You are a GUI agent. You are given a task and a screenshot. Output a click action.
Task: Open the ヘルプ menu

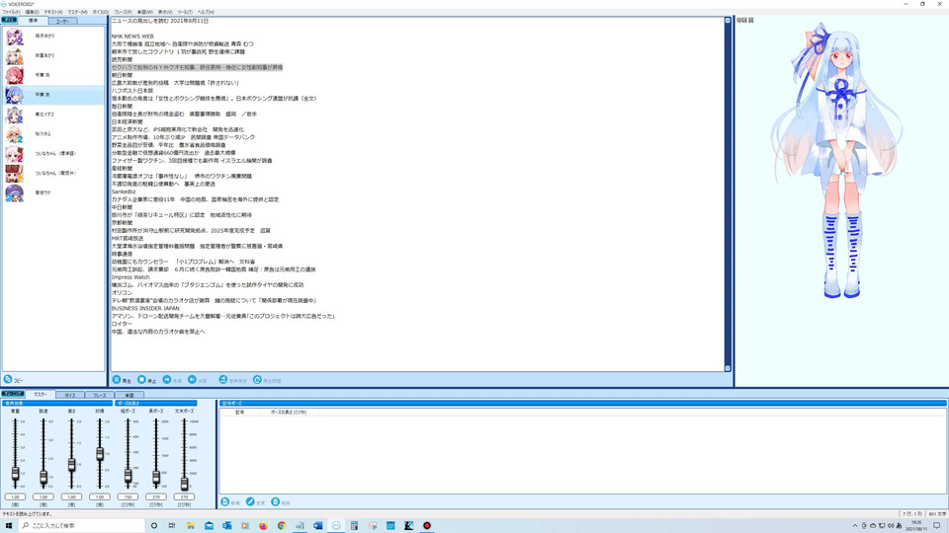click(206, 12)
